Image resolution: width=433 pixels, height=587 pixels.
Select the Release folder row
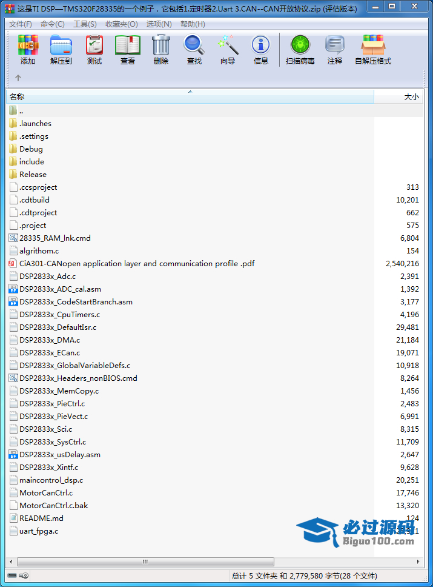coord(215,174)
